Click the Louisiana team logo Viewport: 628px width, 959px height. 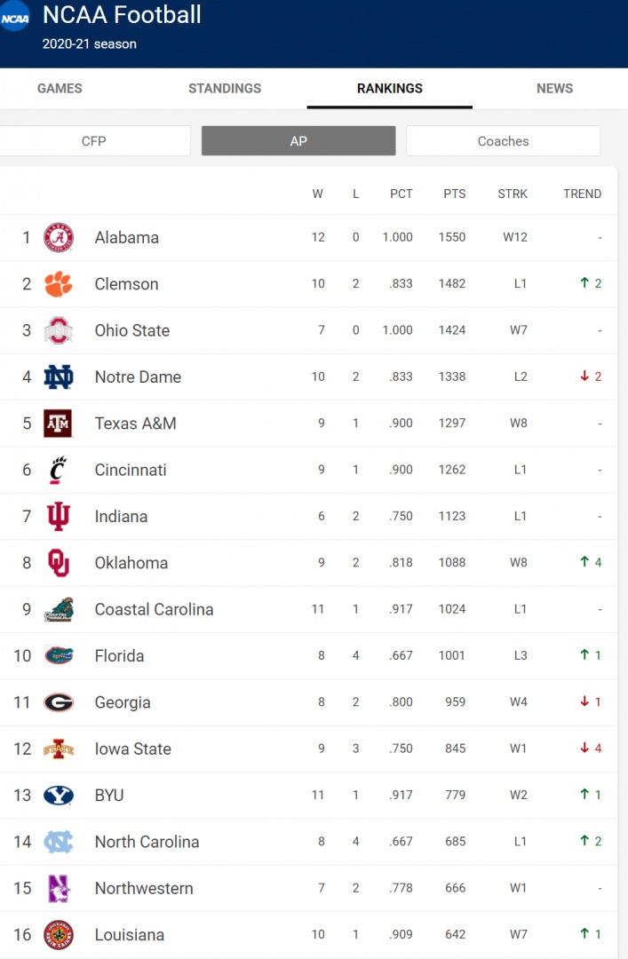tap(59, 935)
